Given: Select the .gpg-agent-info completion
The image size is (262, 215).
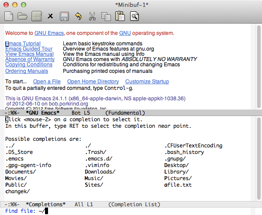Looking at the screenshot, I should click(28, 165).
